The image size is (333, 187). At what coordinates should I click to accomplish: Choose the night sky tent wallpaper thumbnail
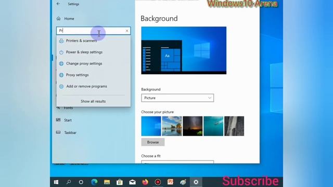(193, 126)
